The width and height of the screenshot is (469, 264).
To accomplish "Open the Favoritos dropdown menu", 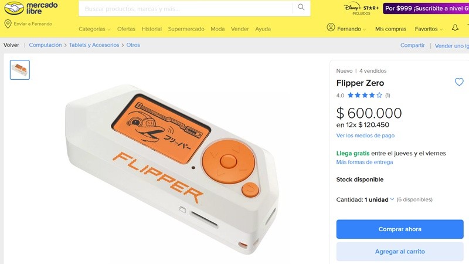I will (x=429, y=29).
